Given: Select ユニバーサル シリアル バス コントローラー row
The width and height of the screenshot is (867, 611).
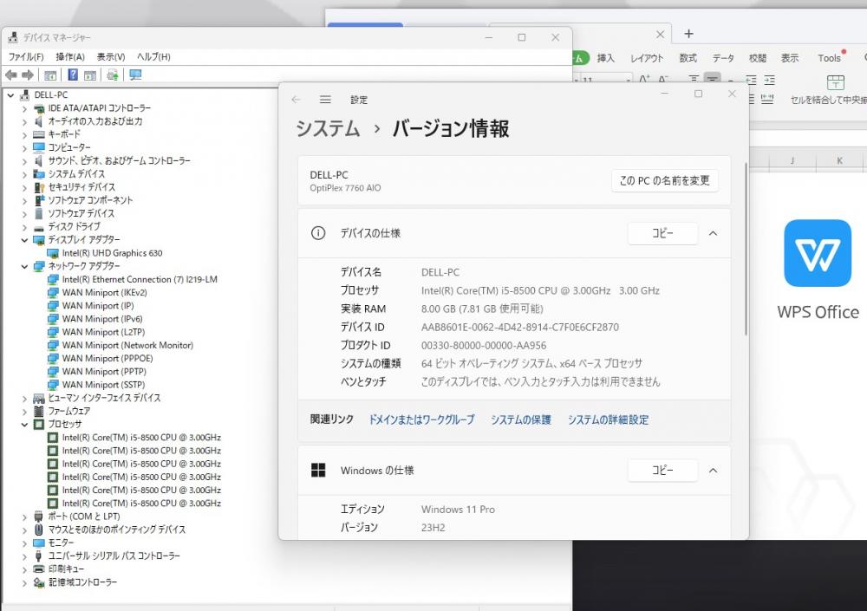Looking at the screenshot, I should click(114, 556).
